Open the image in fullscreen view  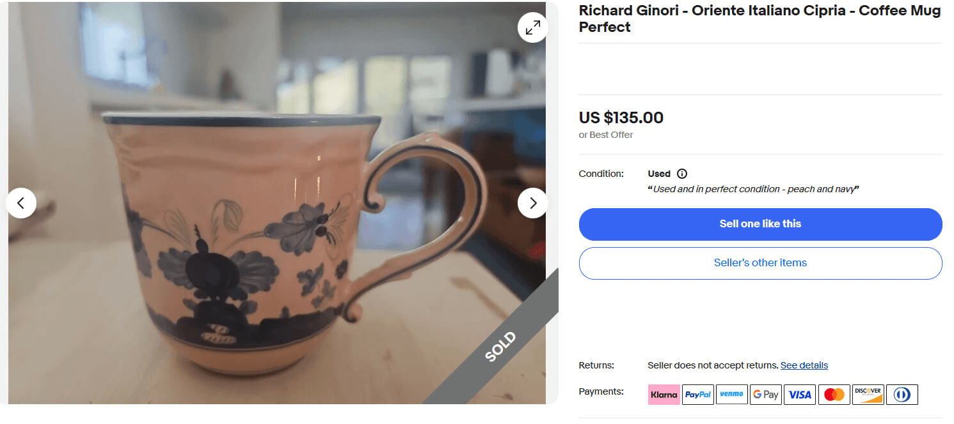tap(532, 27)
